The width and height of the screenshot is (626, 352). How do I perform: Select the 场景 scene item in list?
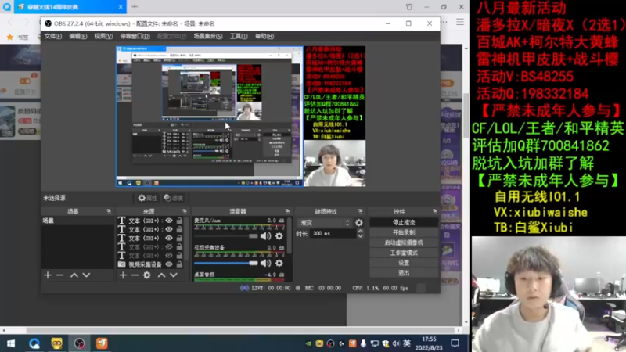point(77,221)
